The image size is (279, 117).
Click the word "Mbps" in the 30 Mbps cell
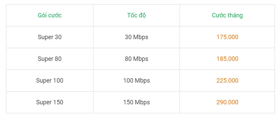(x=141, y=37)
